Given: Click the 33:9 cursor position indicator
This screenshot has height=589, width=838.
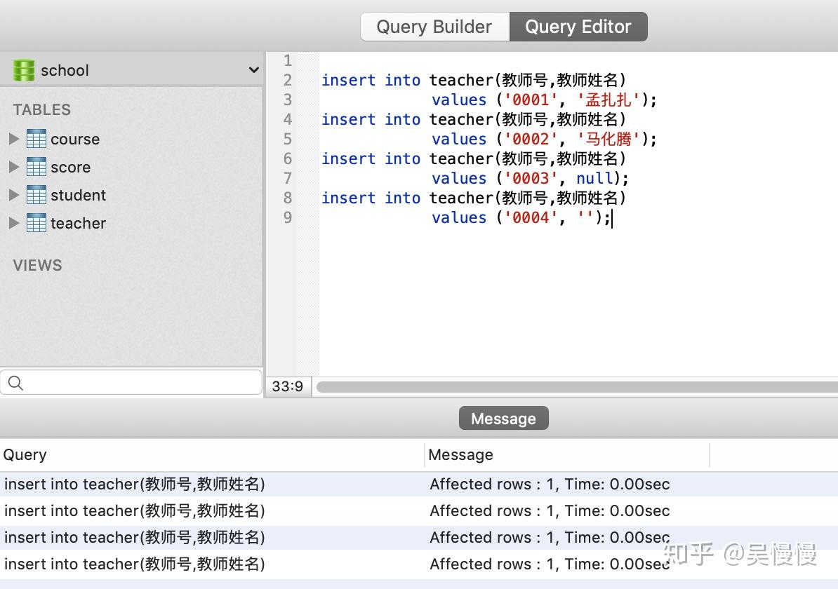Looking at the screenshot, I should pyautogui.click(x=288, y=386).
